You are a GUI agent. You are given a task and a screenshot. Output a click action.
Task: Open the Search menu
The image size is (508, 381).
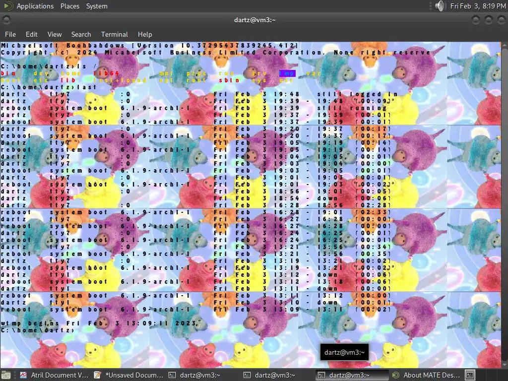(x=81, y=34)
